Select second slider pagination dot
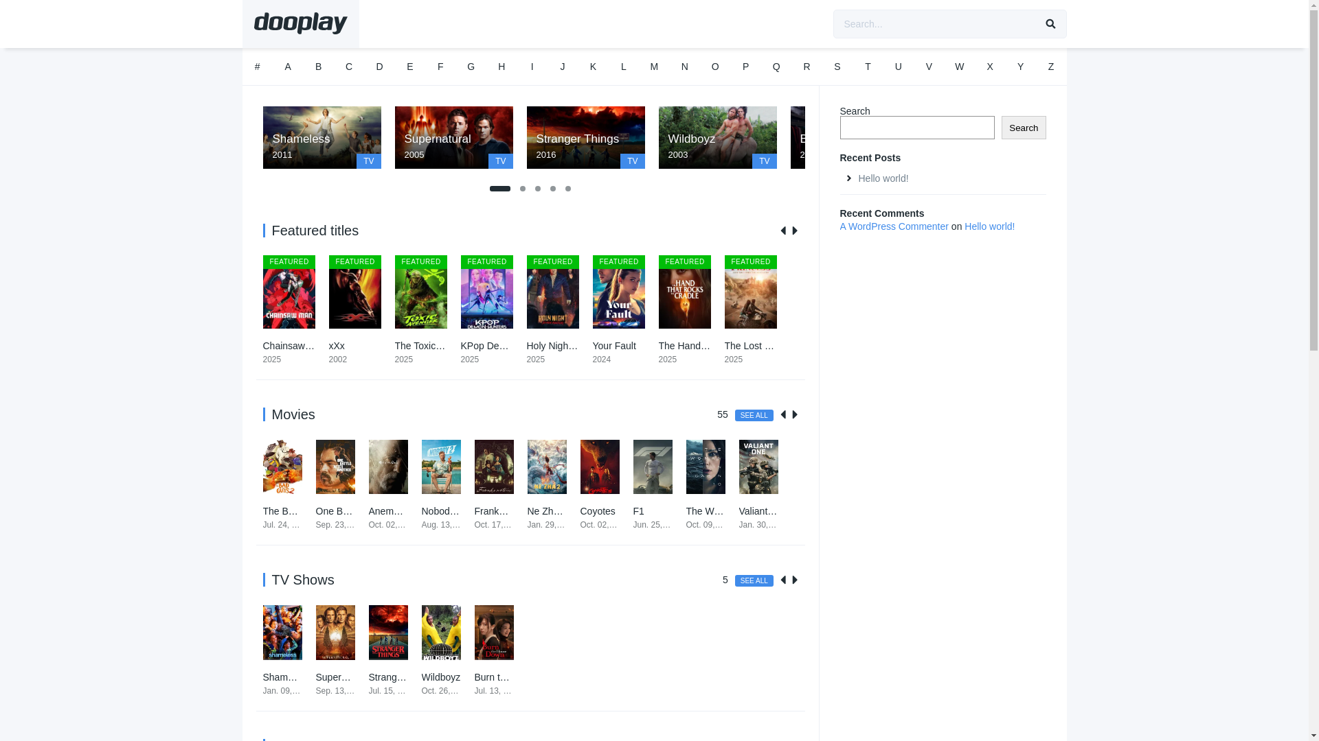This screenshot has height=741, width=1319. (523, 189)
